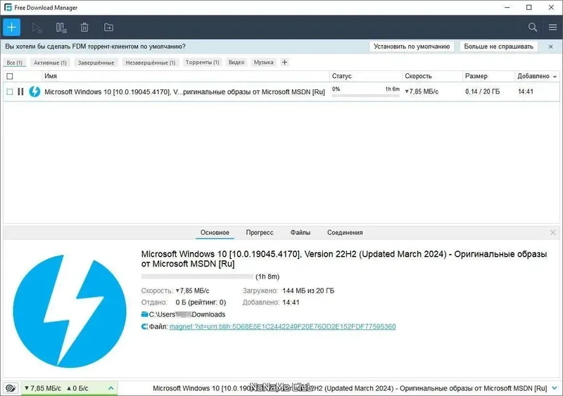Collapse details with the bottom-right chevron

pos(555,388)
